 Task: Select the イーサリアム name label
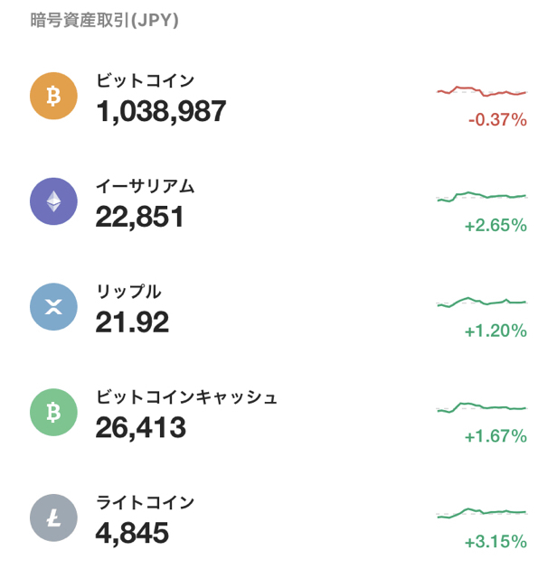click(145, 186)
